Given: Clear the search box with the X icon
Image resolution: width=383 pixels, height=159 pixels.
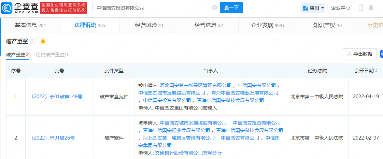Looking at the screenshot, I should tap(215, 8).
